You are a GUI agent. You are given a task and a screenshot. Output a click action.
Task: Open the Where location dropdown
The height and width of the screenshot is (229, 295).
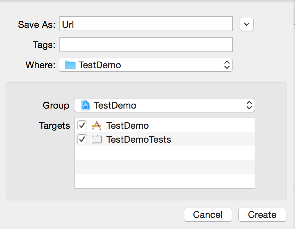point(145,65)
